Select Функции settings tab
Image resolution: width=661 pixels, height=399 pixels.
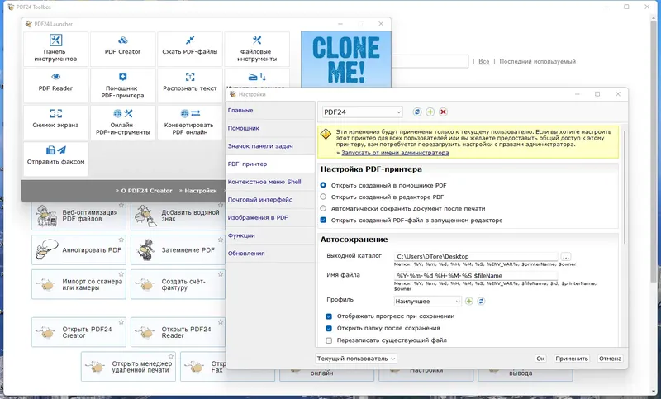[x=270, y=235]
